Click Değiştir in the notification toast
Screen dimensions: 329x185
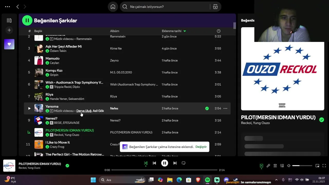[201, 147]
